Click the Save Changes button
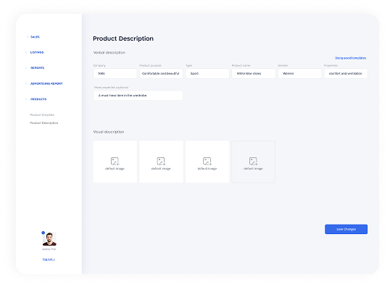 (x=346, y=229)
